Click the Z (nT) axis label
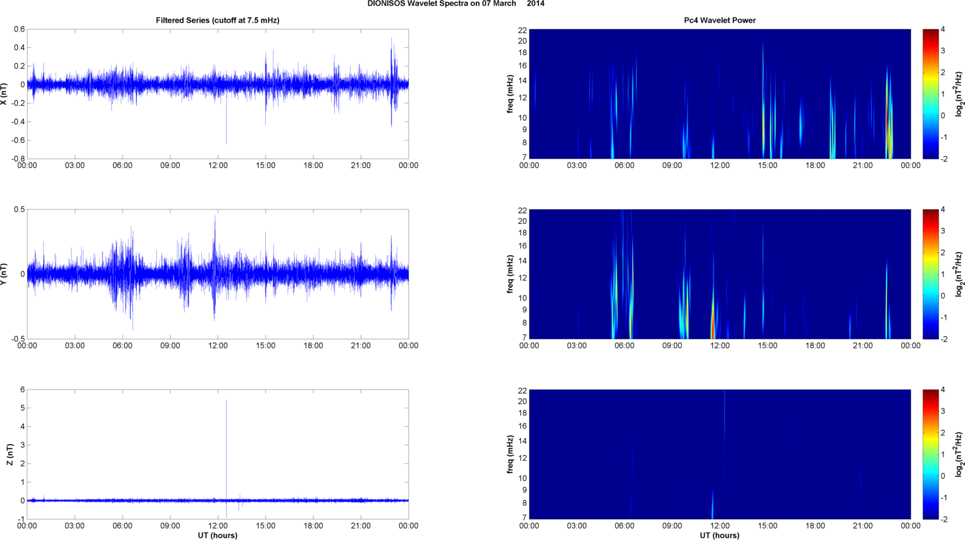The width and height of the screenshot is (965, 540). tap(10, 455)
